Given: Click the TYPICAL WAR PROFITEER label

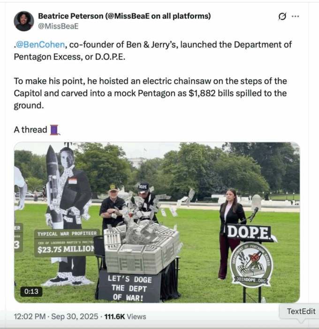Looking at the screenshot, I should [67, 234].
